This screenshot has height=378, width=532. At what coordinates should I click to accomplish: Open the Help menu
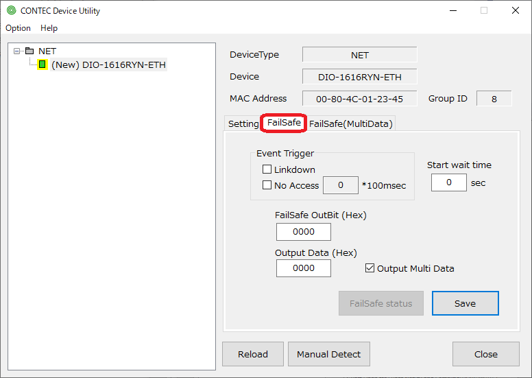coord(49,28)
